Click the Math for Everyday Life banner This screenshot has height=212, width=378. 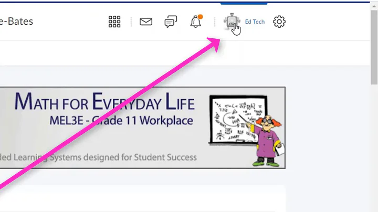(x=142, y=128)
